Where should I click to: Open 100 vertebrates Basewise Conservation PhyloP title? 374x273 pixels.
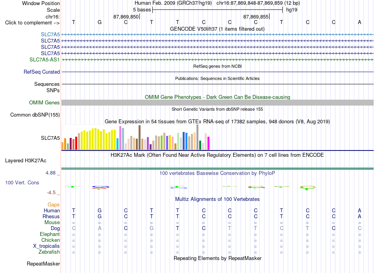[x=217, y=173]
